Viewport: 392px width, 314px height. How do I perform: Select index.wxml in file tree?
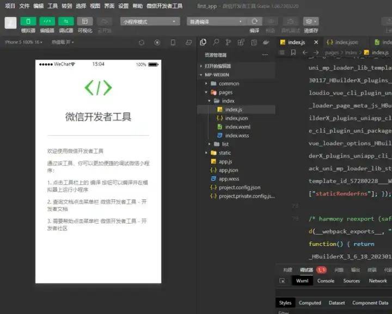(236, 127)
